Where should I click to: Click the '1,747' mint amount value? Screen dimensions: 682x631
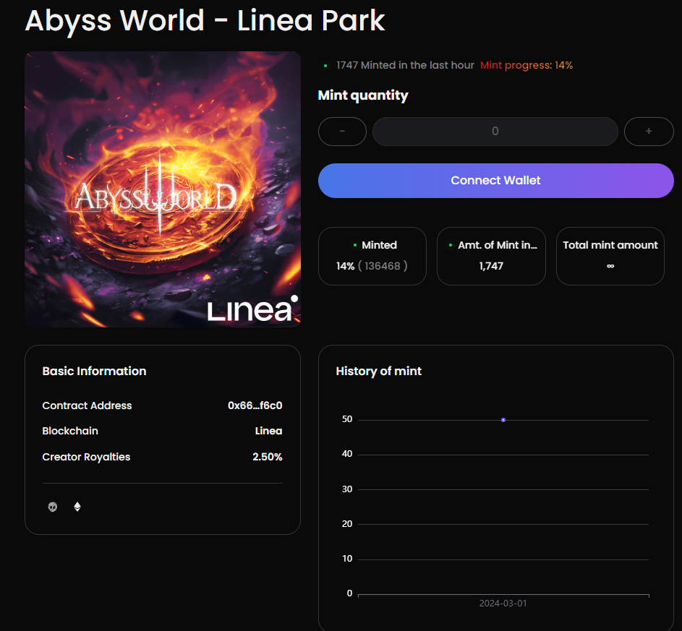click(x=491, y=266)
